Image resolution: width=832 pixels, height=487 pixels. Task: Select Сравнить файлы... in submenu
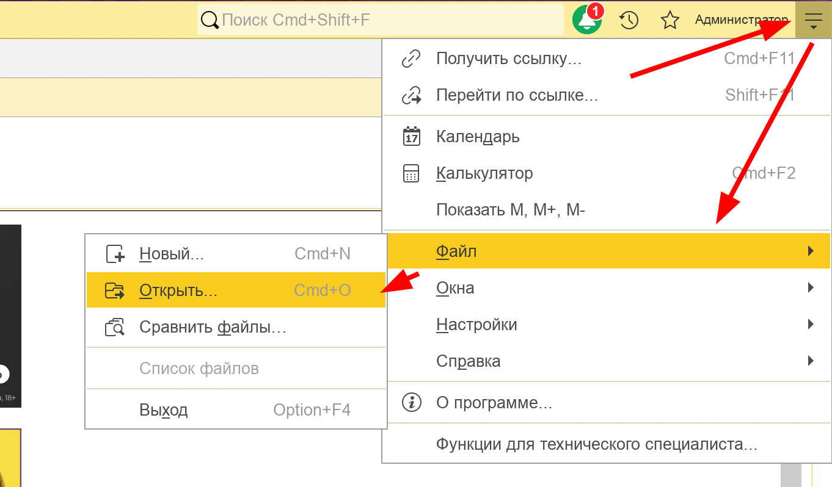(236, 328)
